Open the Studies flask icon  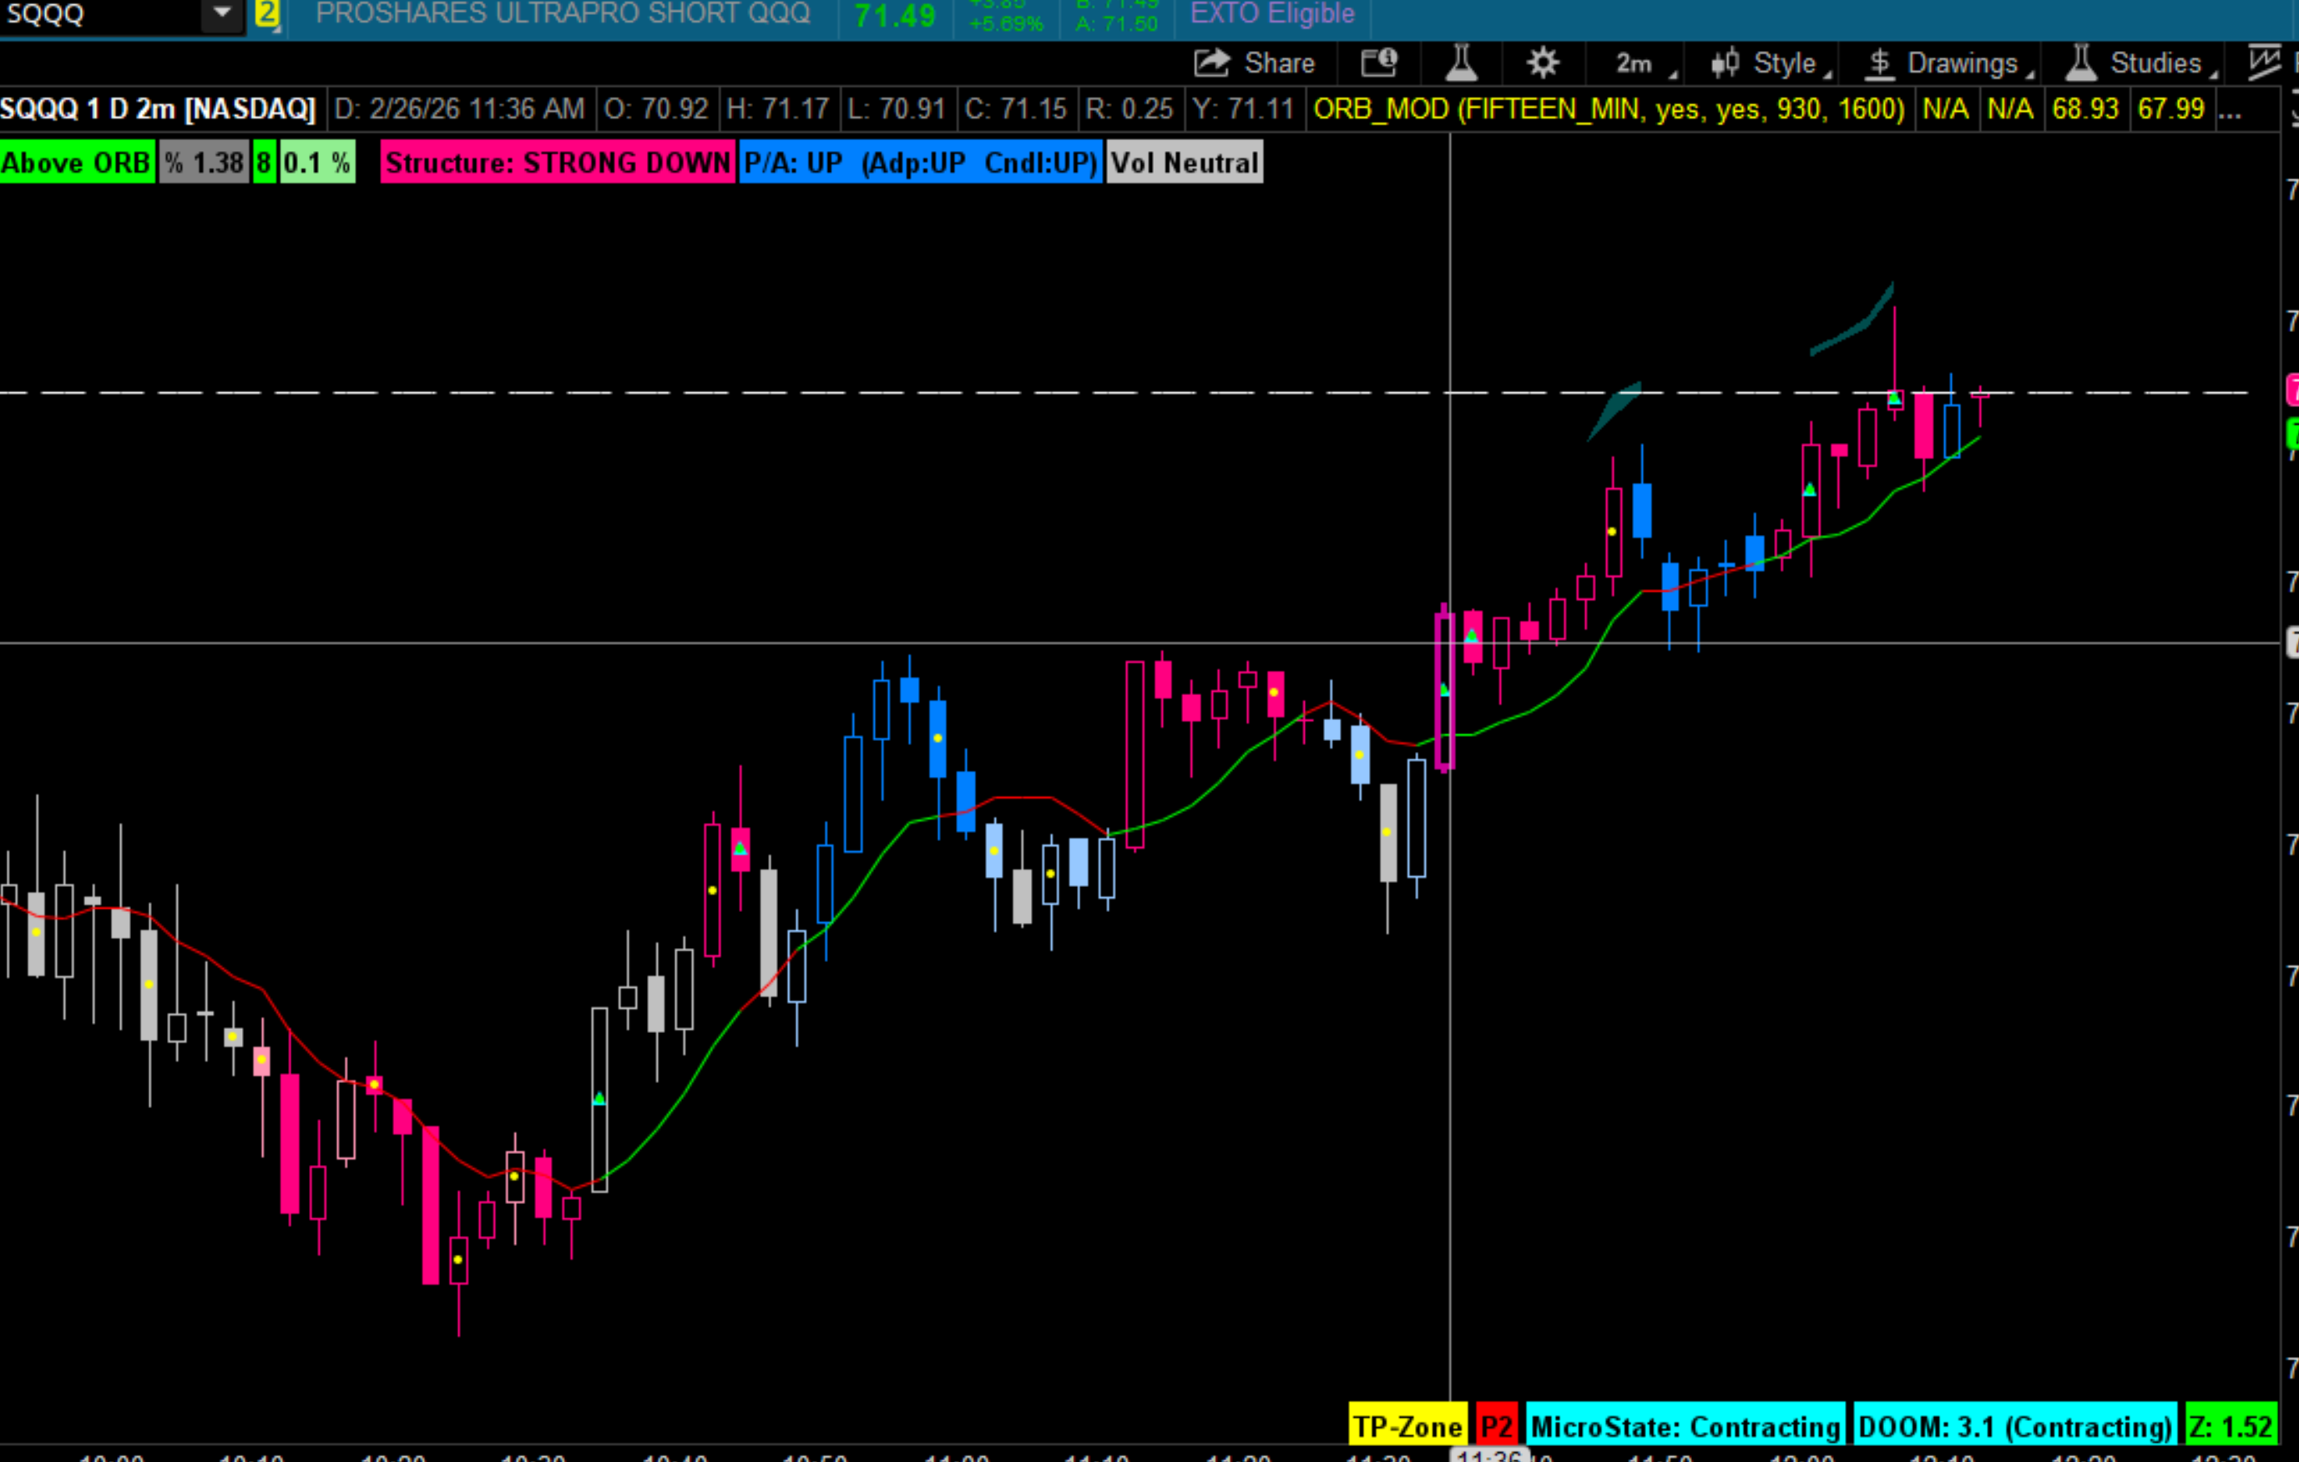point(2080,63)
